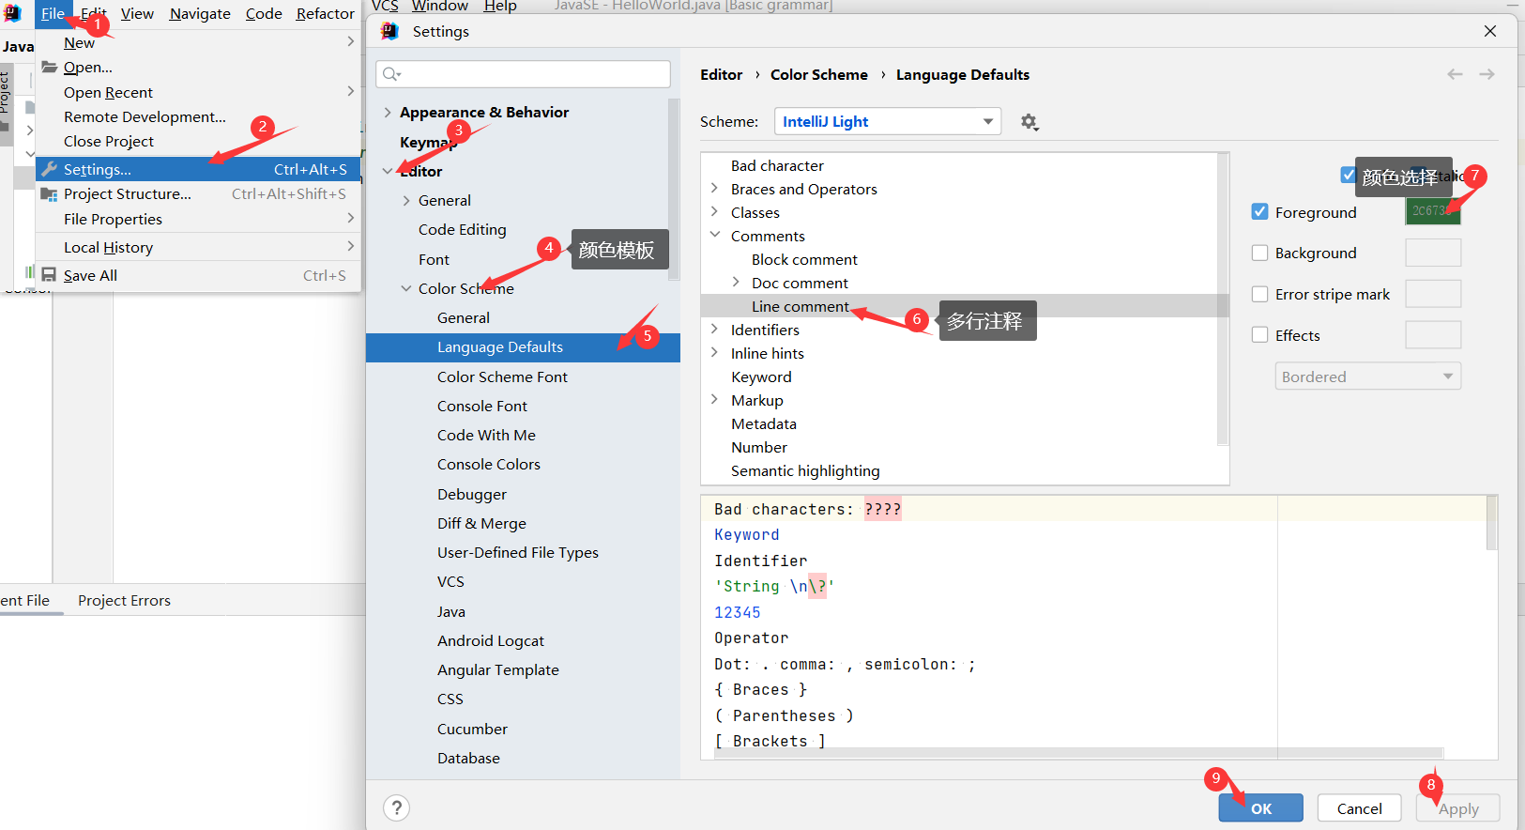Click the IntelliJ logo in Settings title bar
This screenshot has height=830, width=1525.
pyautogui.click(x=389, y=31)
